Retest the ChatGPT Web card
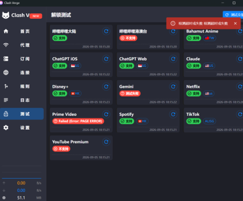243x201 pixels. point(173,59)
